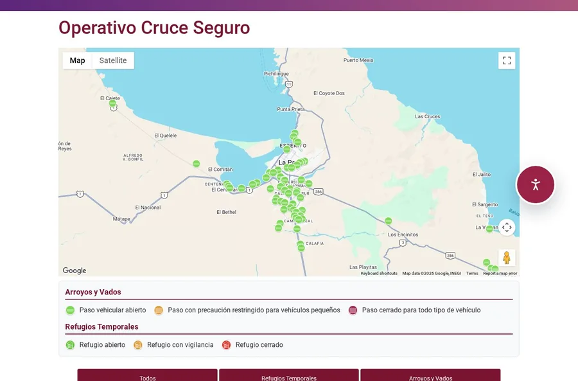Click the green marker near Los Encinitos

click(x=388, y=221)
